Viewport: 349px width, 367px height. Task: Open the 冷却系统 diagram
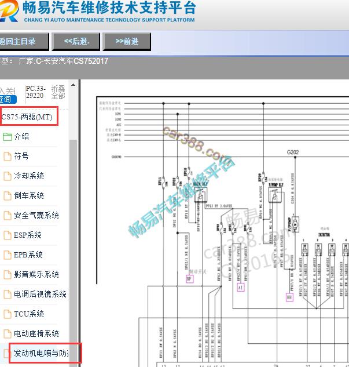tap(29, 176)
